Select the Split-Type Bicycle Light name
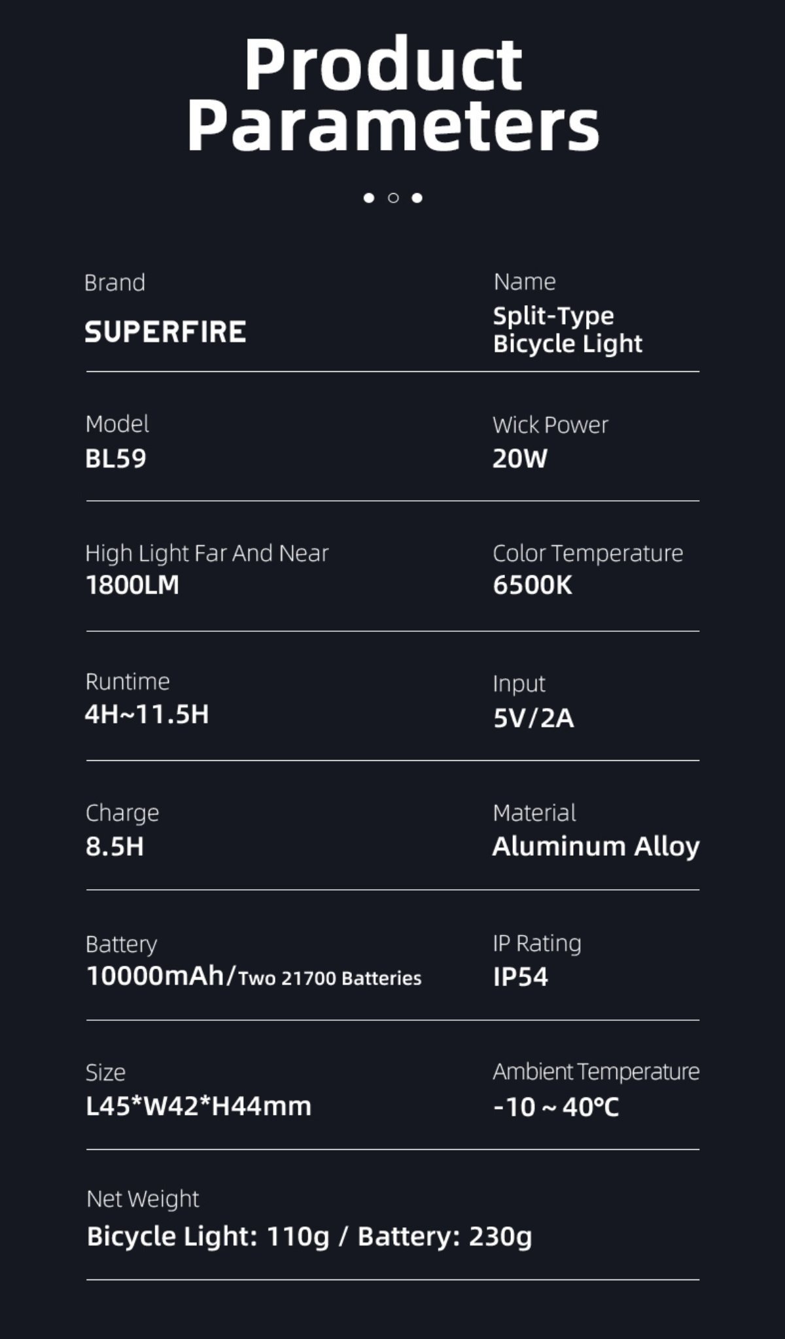Screen dimensions: 785x1339 click(567, 330)
